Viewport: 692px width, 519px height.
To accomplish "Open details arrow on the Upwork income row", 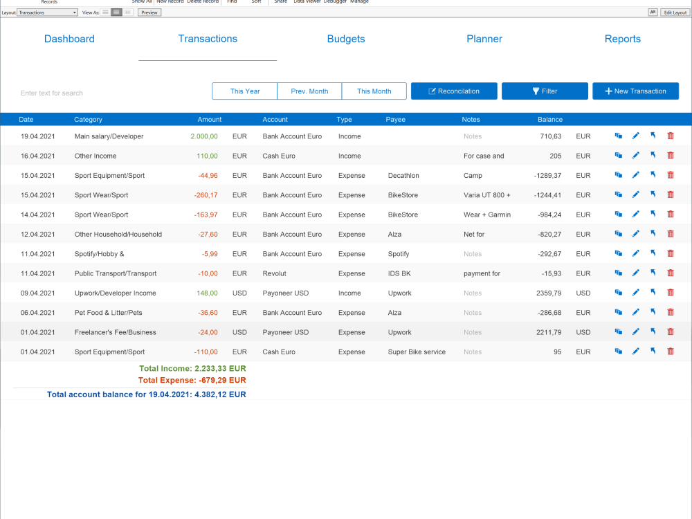I will [x=653, y=292].
